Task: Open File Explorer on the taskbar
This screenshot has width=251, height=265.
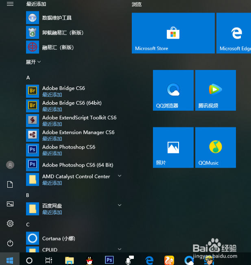Action: coord(70,260)
